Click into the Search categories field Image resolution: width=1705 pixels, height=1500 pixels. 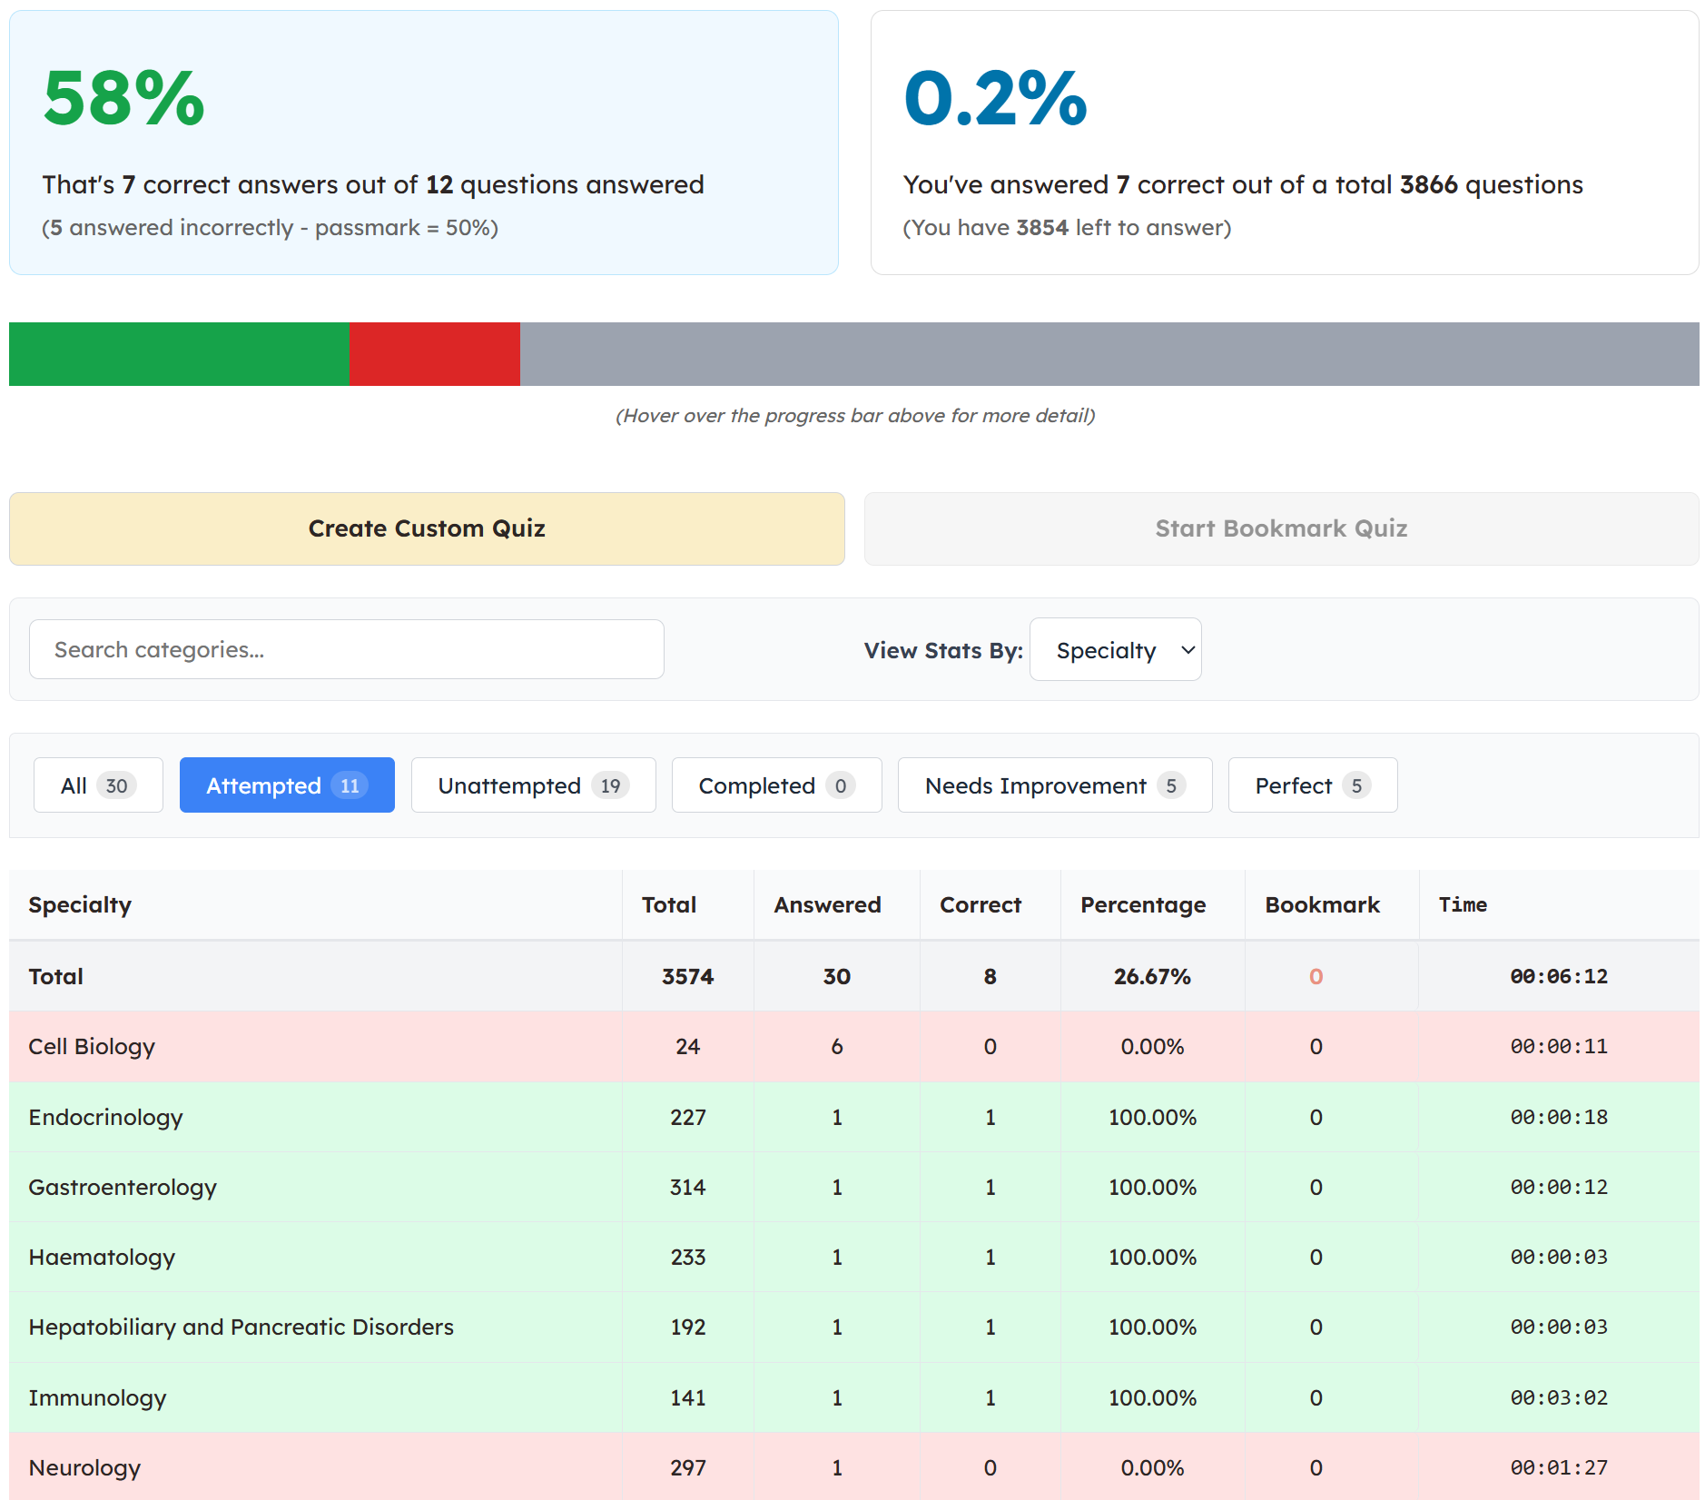click(x=347, y=649)
